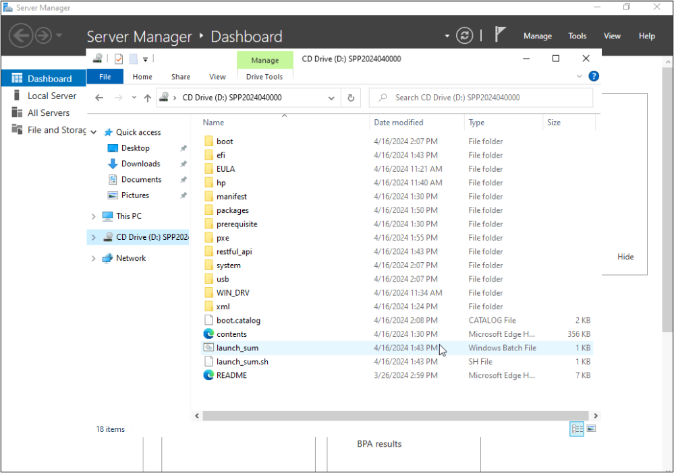Open the address bar history dropdown

(331, 98)
